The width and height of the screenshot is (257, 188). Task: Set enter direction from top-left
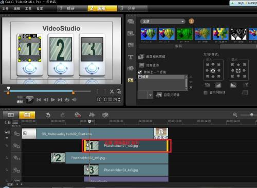[x=207, y=65]
